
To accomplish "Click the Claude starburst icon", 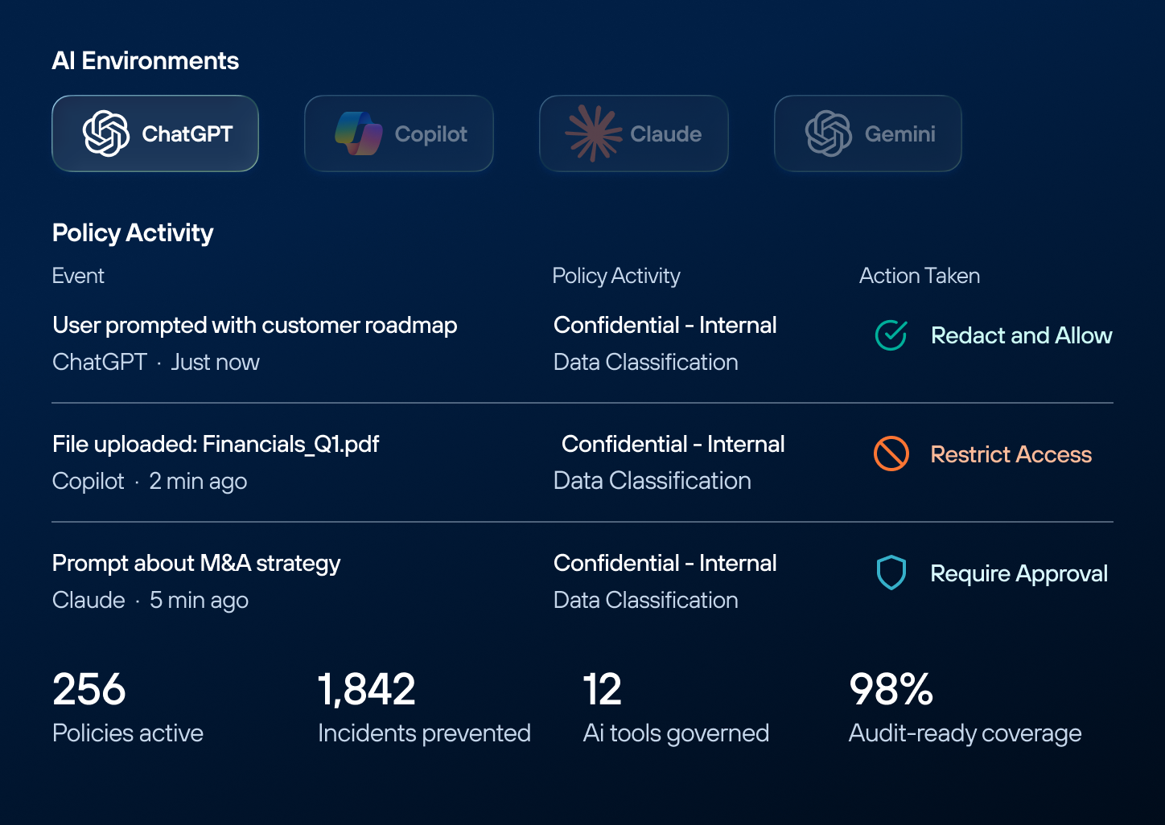I will point(594,133).
